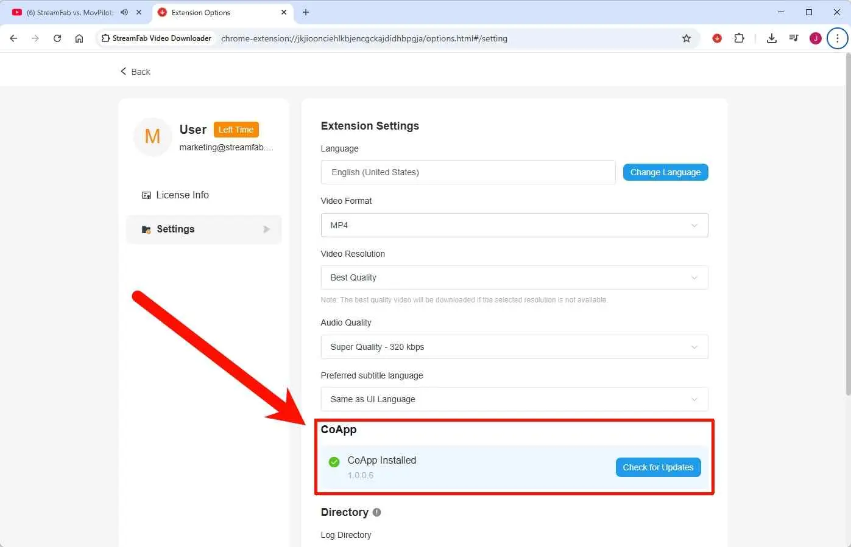Open the browser home page icon

[x=79, y=38]
